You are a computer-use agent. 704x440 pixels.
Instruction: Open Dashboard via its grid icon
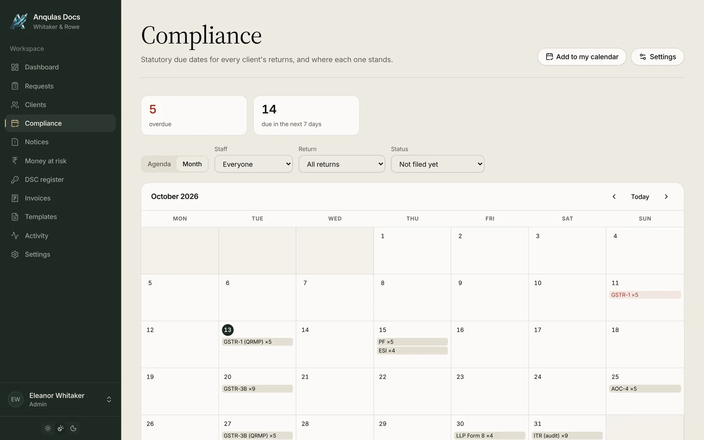coord(15,67)
